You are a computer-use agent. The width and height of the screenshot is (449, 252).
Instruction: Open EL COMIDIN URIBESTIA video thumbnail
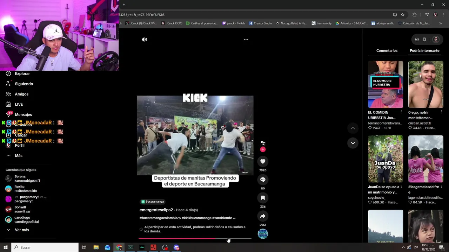(386, 84)
